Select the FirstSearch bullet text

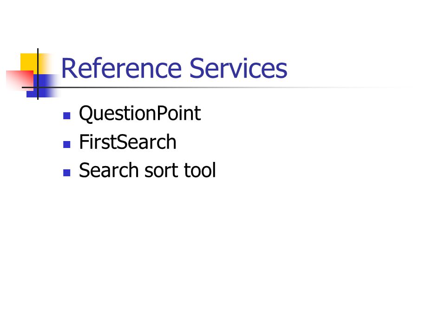tap(128, 142)
